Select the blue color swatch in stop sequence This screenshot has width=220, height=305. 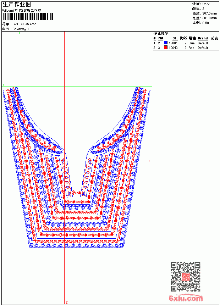tap(166, 43)
